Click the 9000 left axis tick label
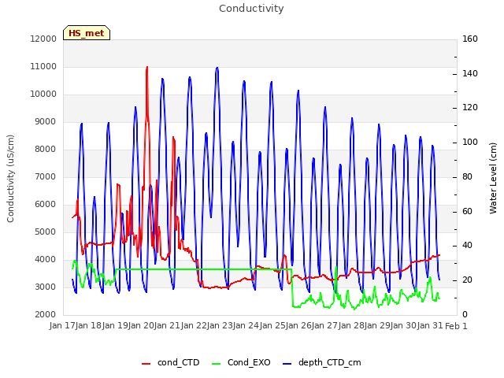Screen dimensions: 504x378 tap(46, 122)
